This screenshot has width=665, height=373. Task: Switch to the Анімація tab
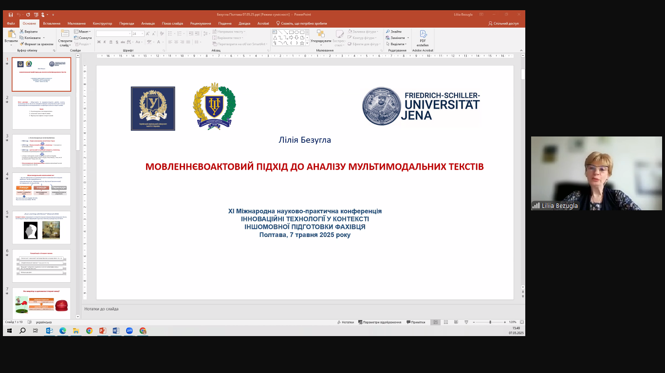[148, 23]
